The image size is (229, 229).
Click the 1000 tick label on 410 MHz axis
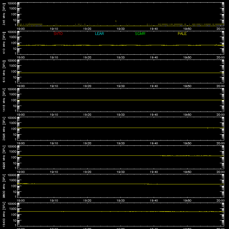click(x=13, y=37)
